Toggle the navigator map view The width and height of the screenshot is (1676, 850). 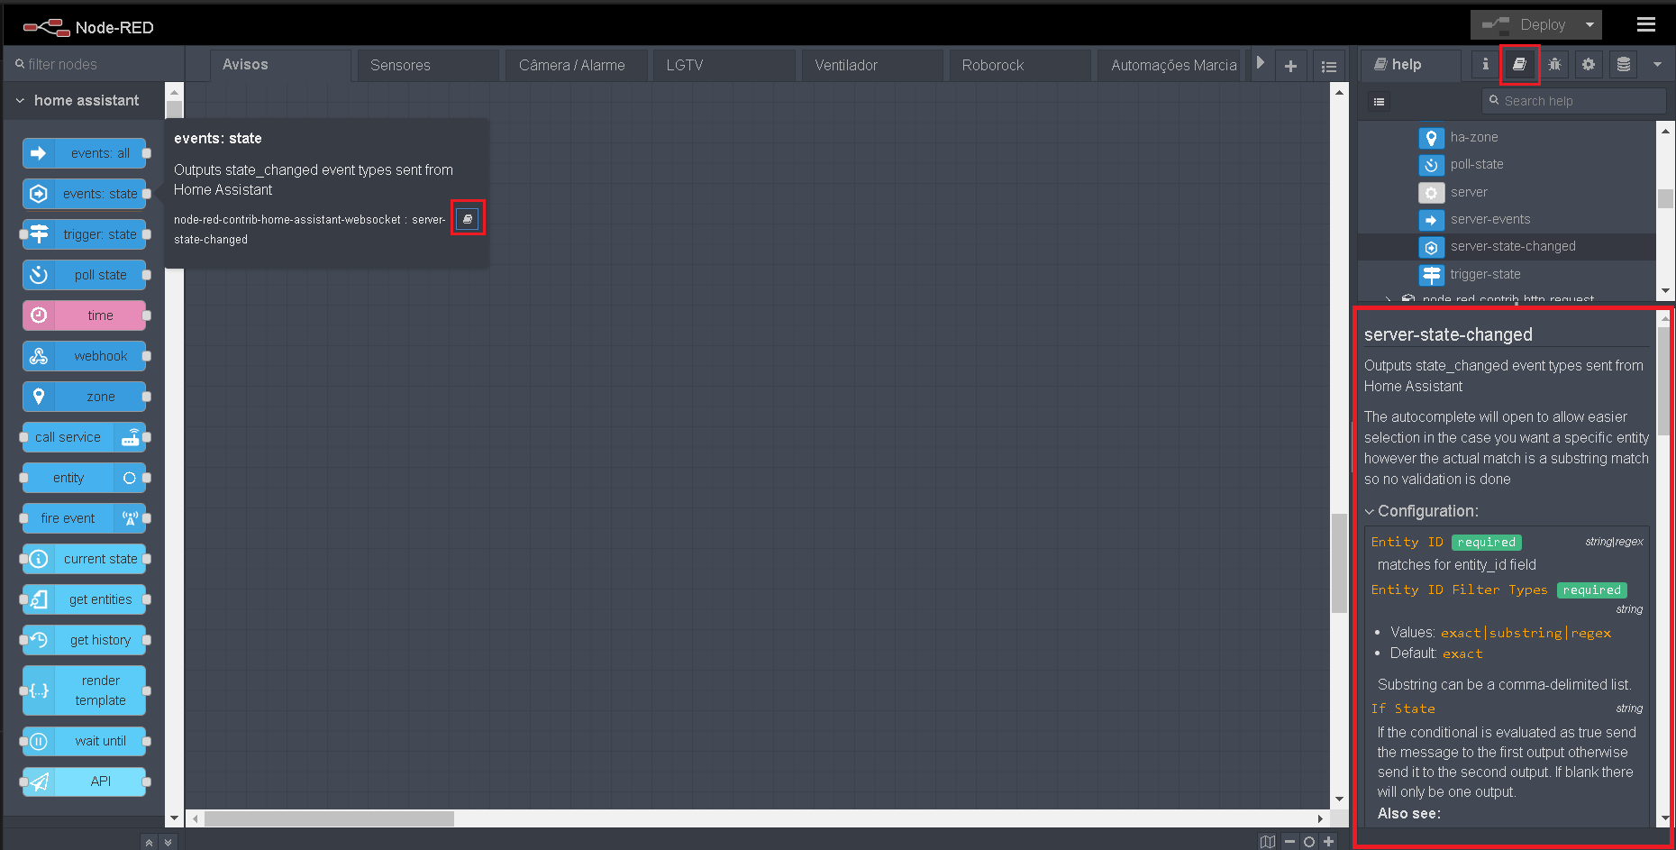[1268, 841]
